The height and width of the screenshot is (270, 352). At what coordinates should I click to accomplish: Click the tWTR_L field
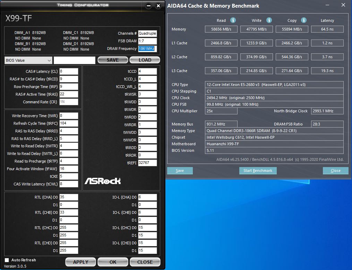69,154
